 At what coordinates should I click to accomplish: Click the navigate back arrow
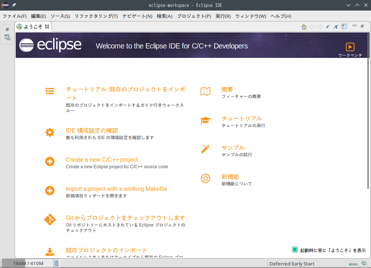[312, 27]
